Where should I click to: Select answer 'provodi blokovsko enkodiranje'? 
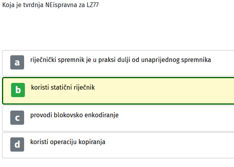point(74,115)
